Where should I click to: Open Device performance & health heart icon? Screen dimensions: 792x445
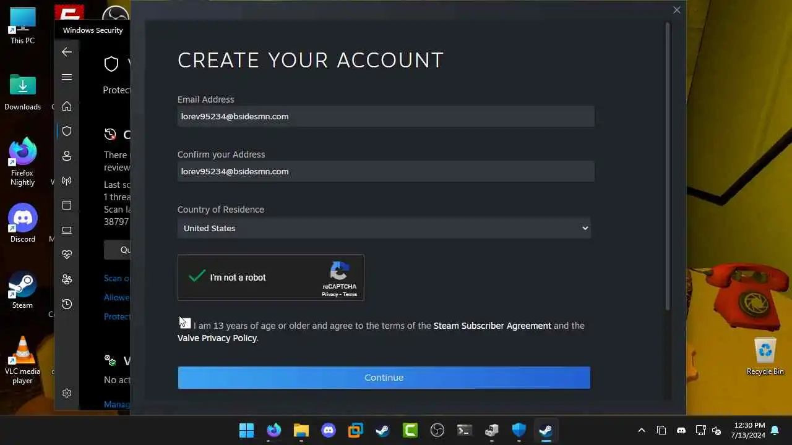[x=67, y=255]
